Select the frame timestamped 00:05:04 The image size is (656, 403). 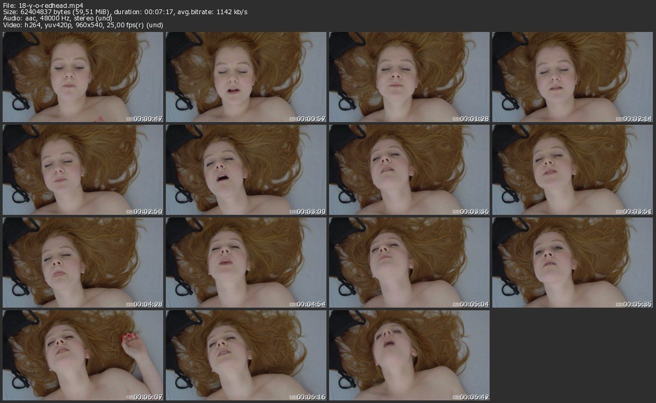click(409, 263)
